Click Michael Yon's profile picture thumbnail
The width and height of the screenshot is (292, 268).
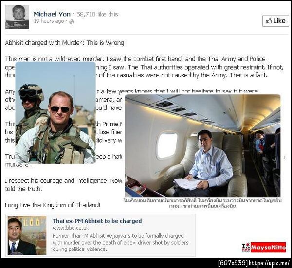[x=17, y=17]
